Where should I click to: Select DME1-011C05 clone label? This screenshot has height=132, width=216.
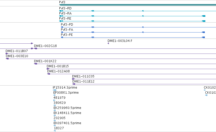tap(83, 76)
